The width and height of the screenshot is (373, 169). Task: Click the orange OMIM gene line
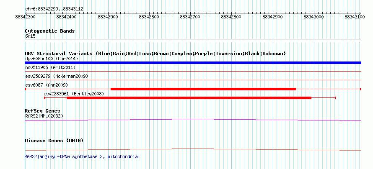click(193, 149)
